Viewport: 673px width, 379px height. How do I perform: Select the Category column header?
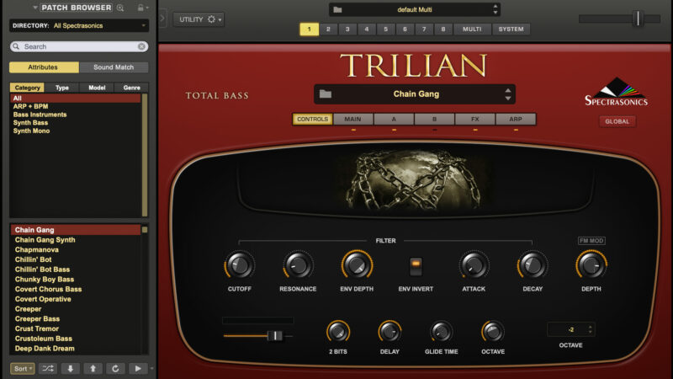27,88
